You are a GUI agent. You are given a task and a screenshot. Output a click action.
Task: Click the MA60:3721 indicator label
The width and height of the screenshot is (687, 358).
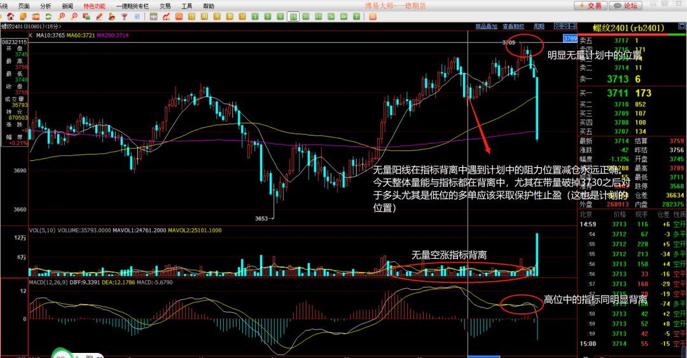tap(81, 36)
